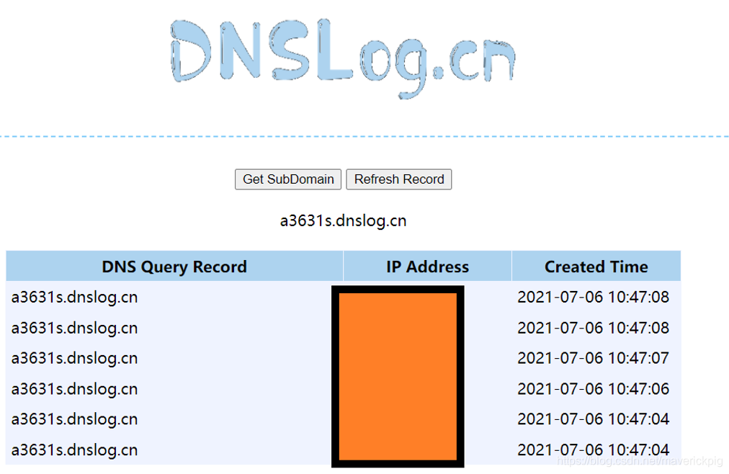729x474 pixels.
Task: Select the generated subdomain a3631s.dnslog.cn text above the table
Action: 343,220
